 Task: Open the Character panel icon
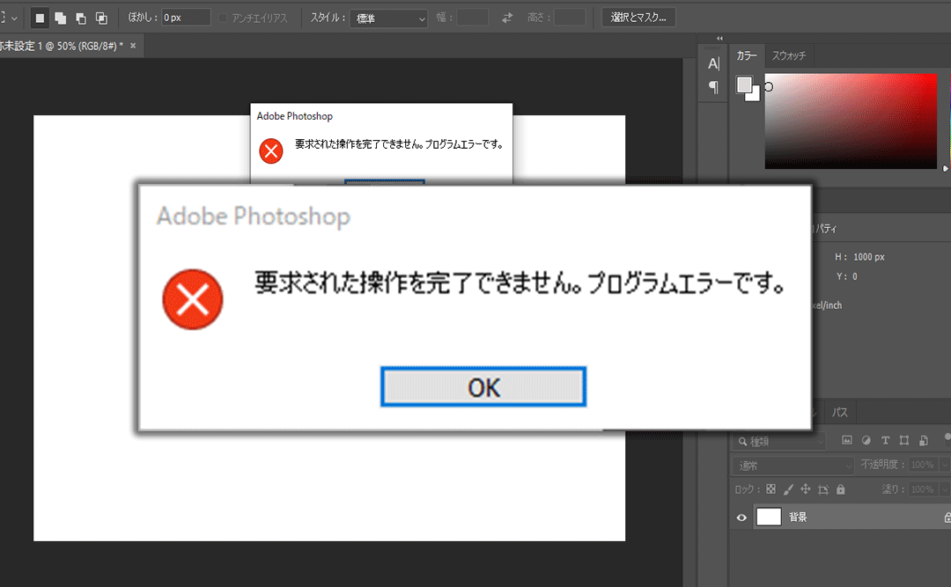point(714,63)
